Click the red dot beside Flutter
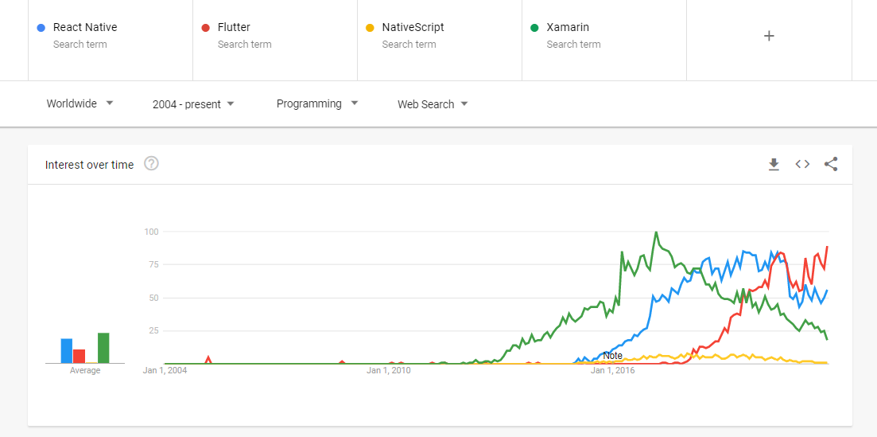The image size is (877, 437). coord(205,28)
